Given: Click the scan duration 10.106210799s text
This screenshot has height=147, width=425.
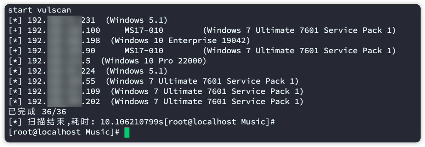Looking at the screenshot, I should (x=132, y=122).
